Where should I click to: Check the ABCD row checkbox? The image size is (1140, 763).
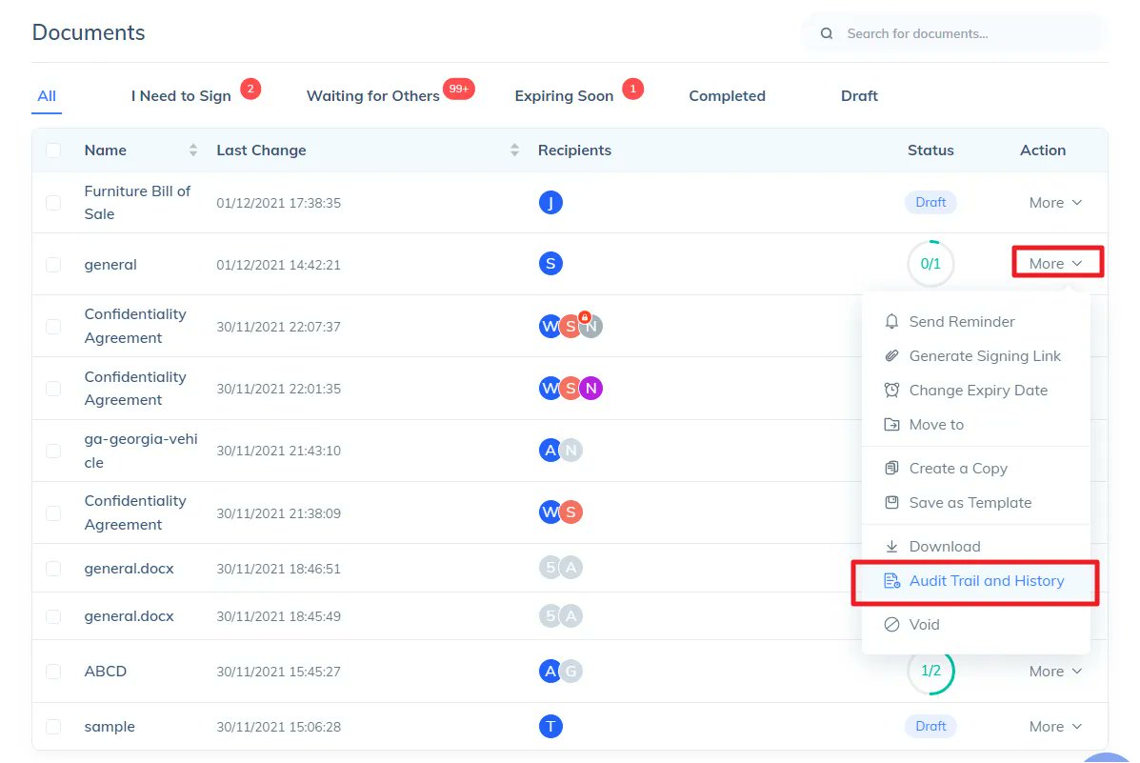point(53,672)
